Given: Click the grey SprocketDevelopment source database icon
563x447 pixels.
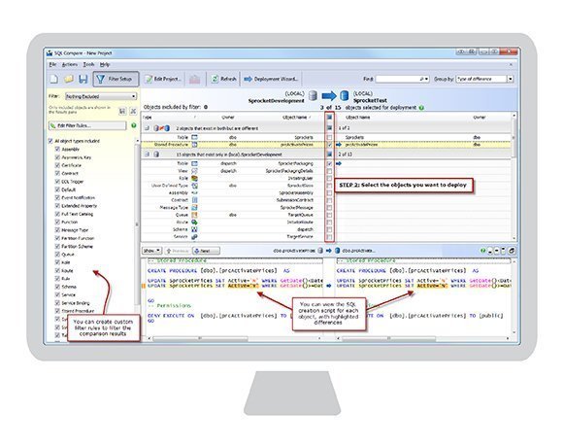Looking at the screenshot, I should click(x=314, y=95).
